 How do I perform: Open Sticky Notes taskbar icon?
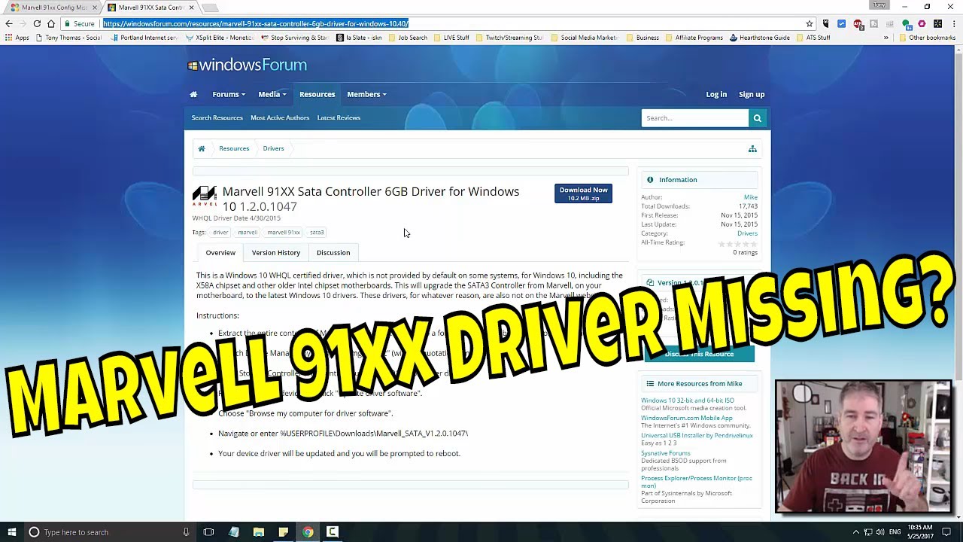pos(283,532)
